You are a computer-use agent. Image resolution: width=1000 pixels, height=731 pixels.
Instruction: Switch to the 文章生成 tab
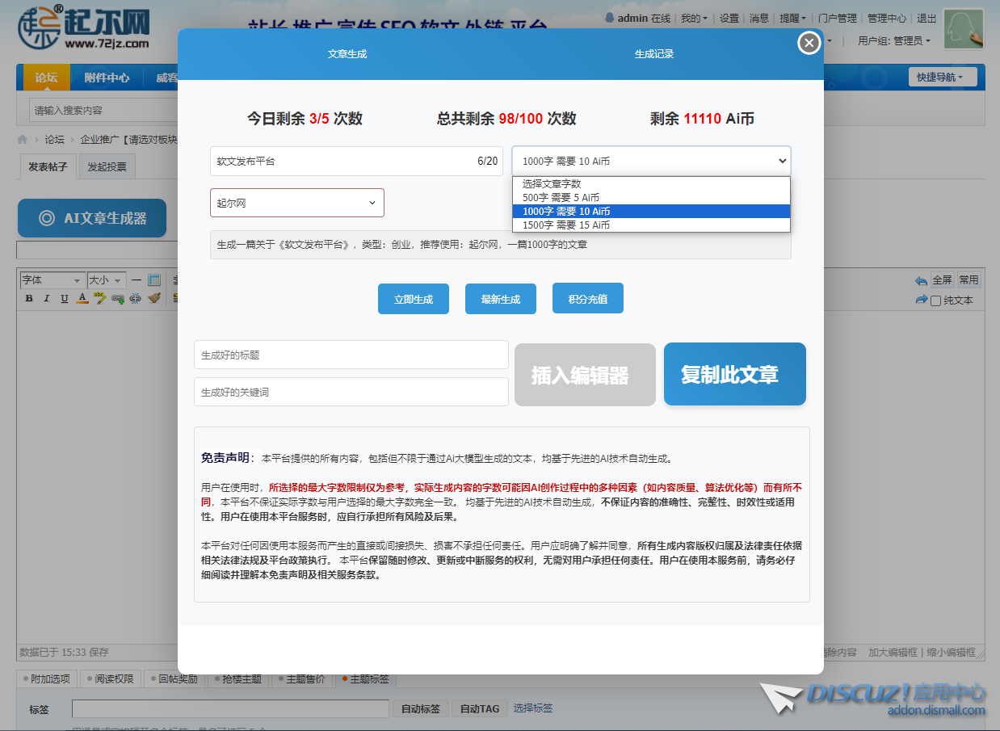coord(347,54)
